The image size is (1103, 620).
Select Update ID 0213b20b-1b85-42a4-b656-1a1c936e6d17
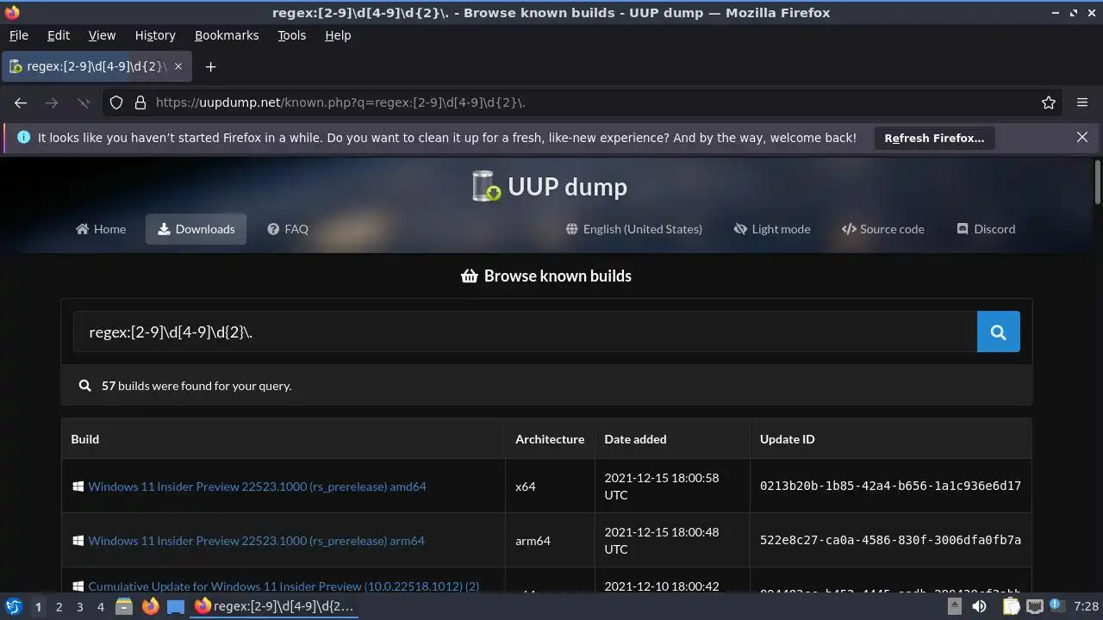click(x=890, y=487)
